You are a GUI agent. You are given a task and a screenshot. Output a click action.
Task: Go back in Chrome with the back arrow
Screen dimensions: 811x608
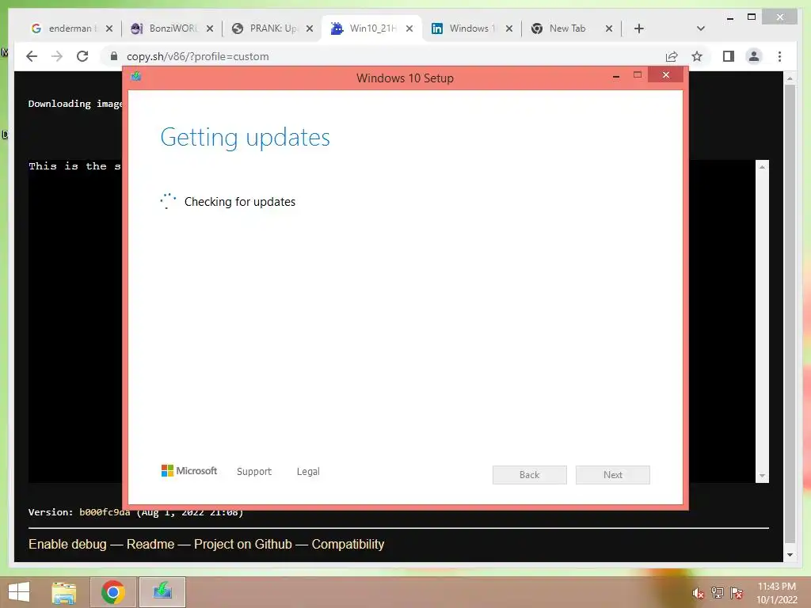click(x=32, y=56)
